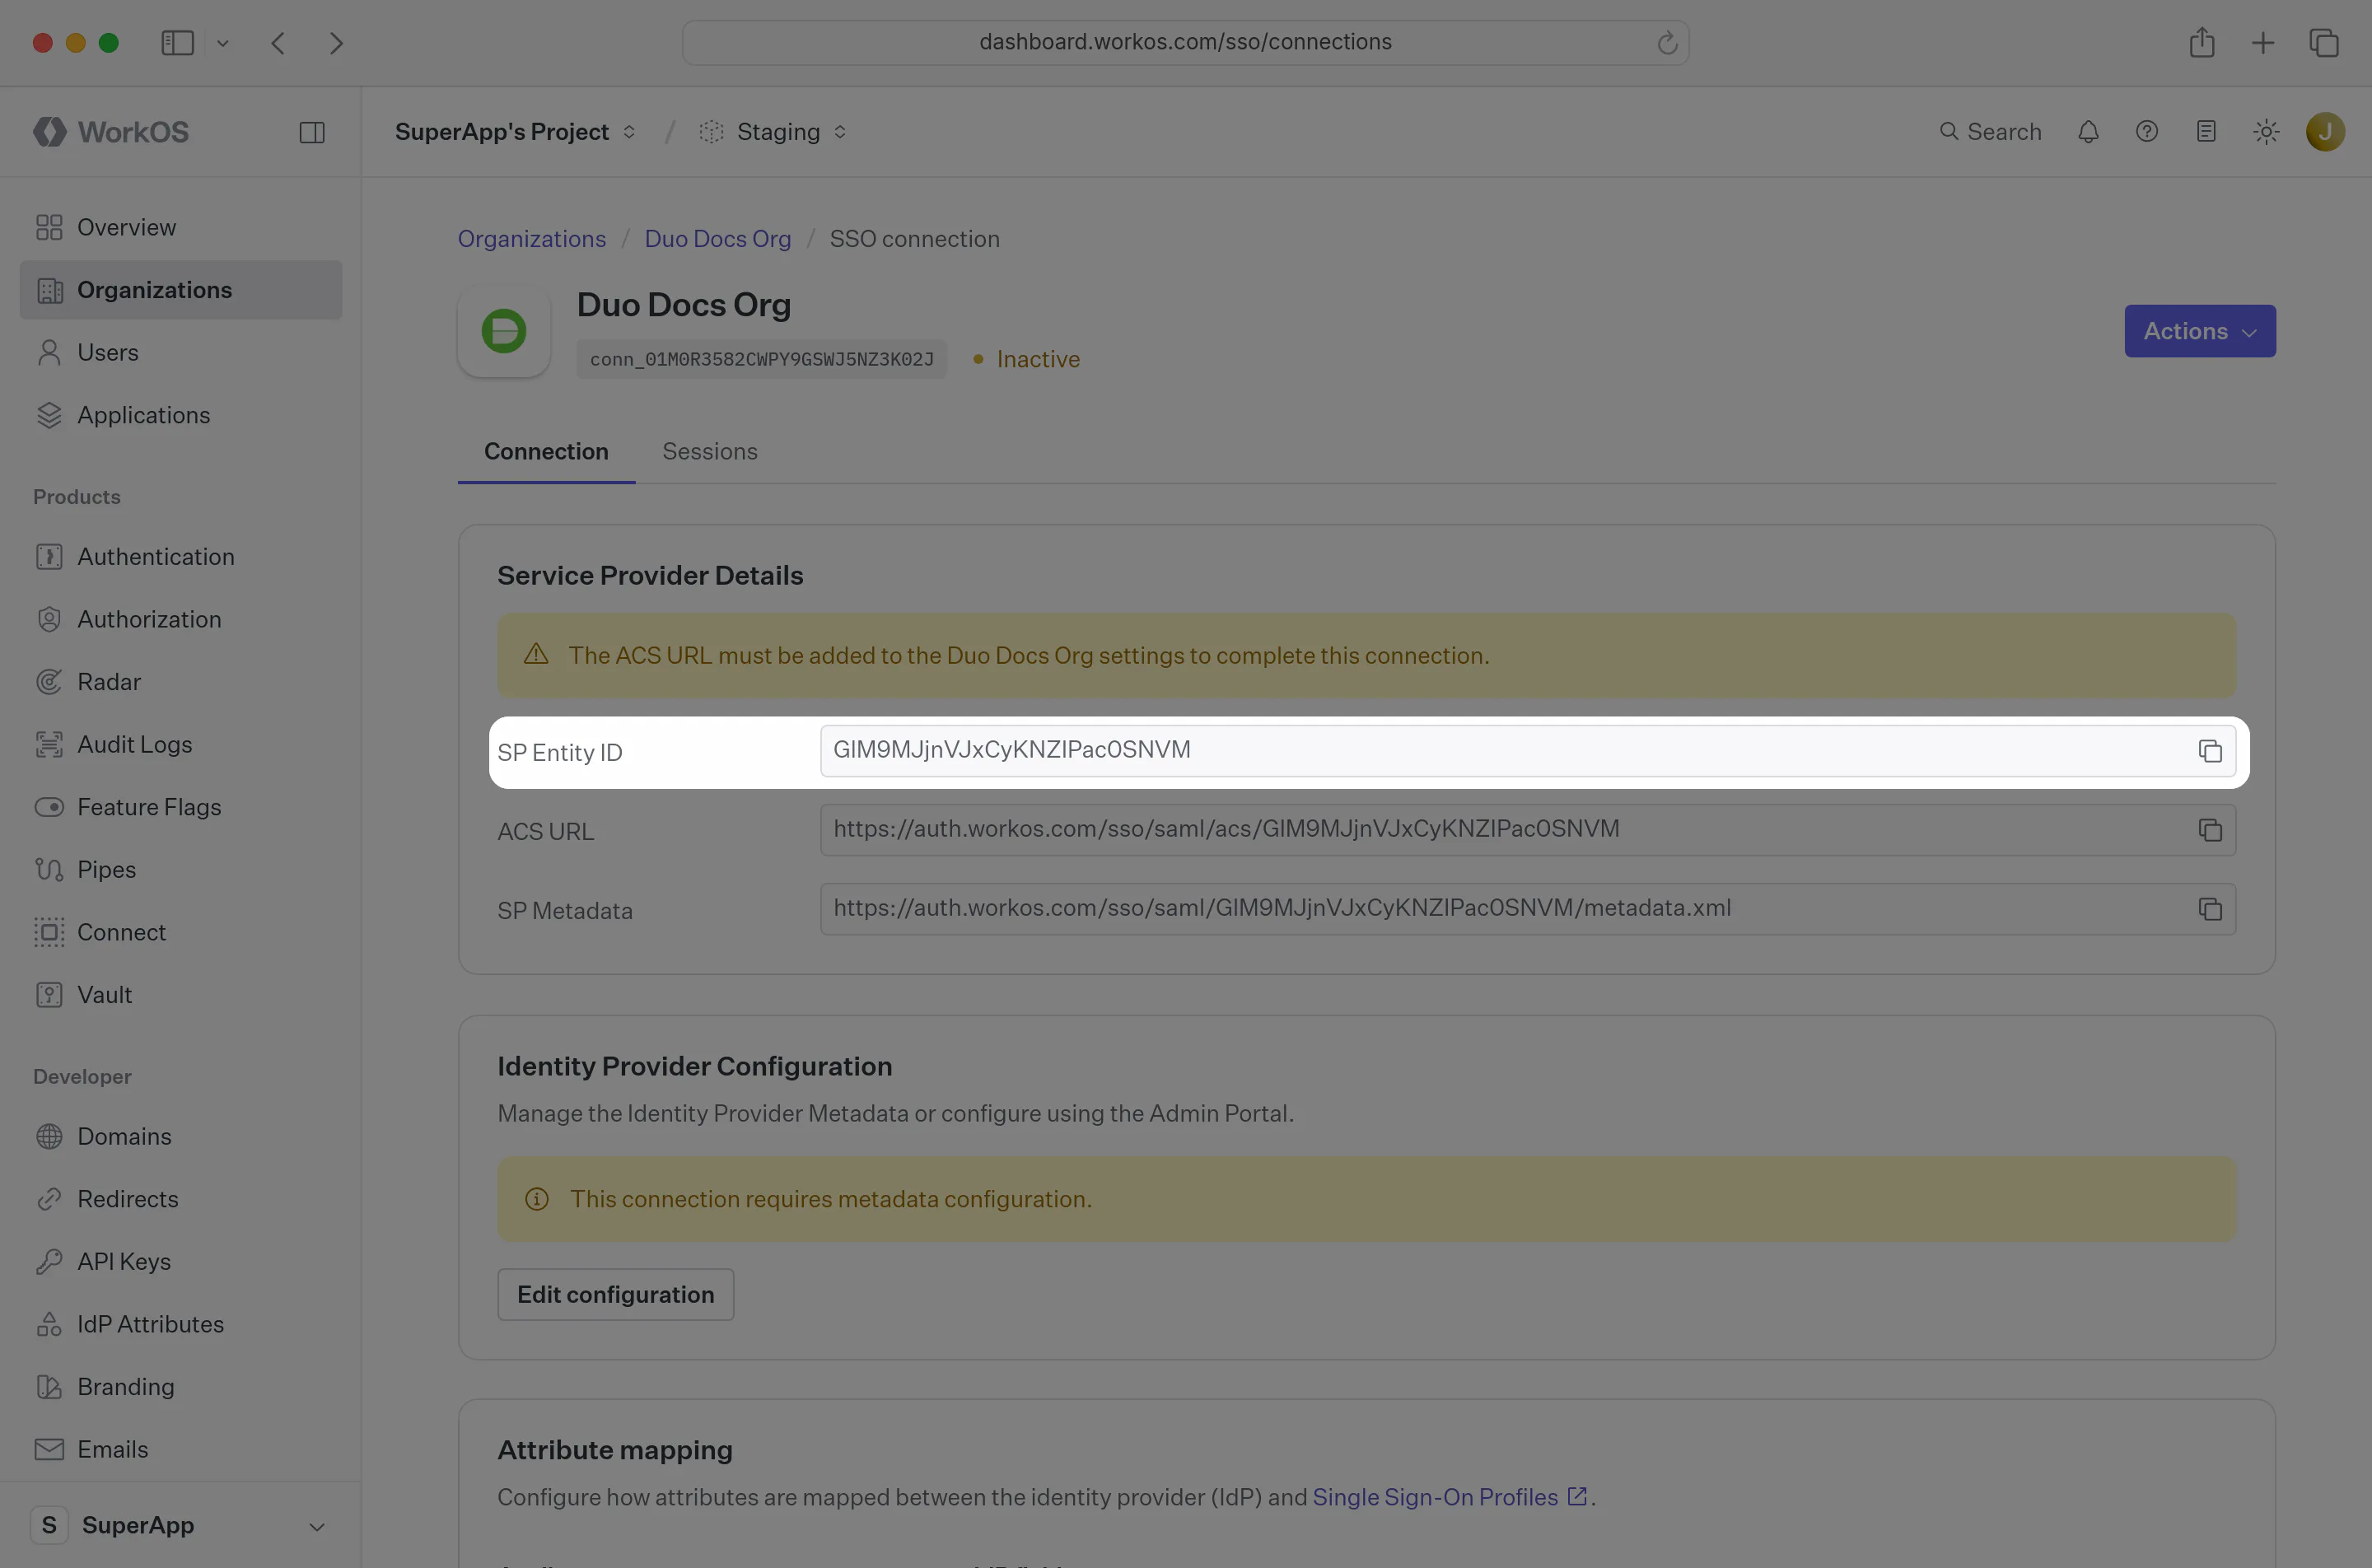Viewport: 2372px width, 1568px height.
Task: Open a new Safari tab
Action: click(x=2263, y=43)
